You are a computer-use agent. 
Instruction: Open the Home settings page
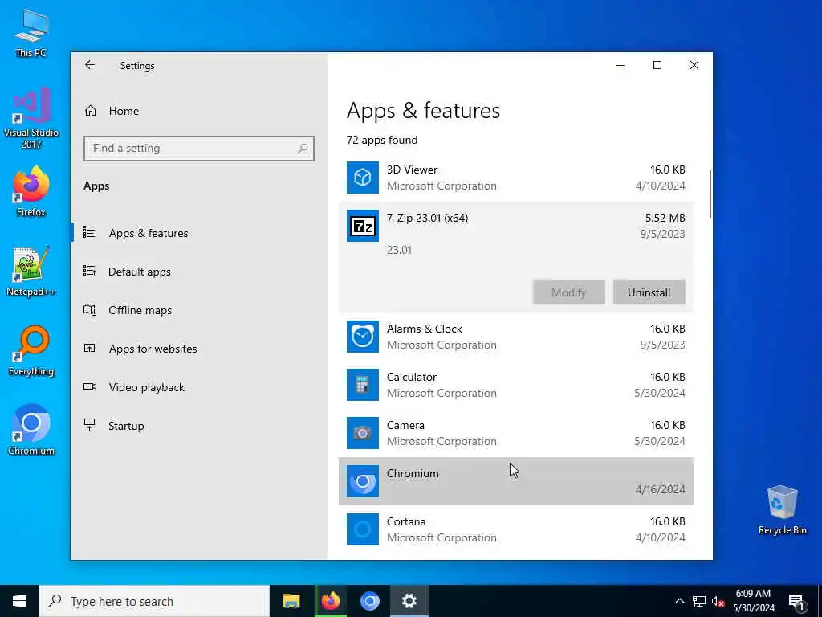[x=124, y=111]
